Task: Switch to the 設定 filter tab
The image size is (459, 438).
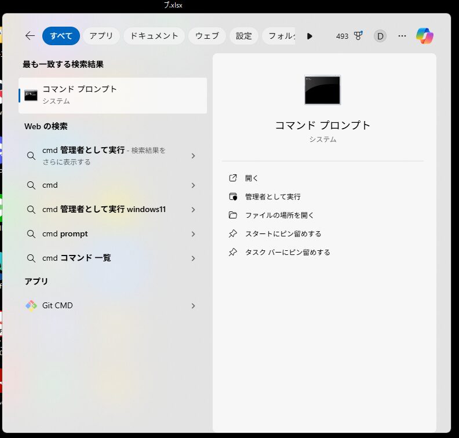Action: pos(244,36)
